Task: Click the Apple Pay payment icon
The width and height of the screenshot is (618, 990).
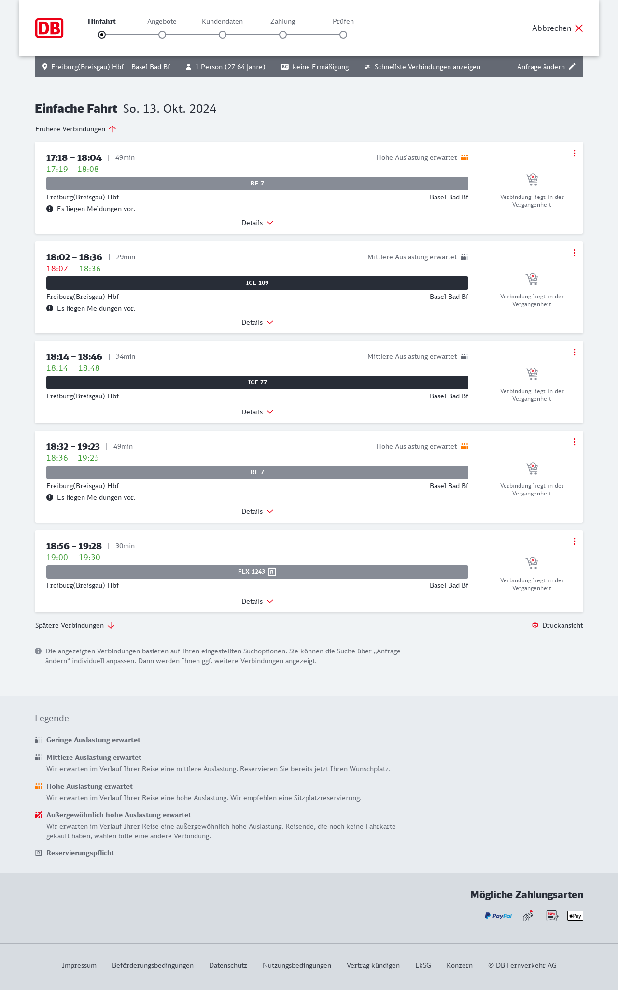Action: [575, 916]
